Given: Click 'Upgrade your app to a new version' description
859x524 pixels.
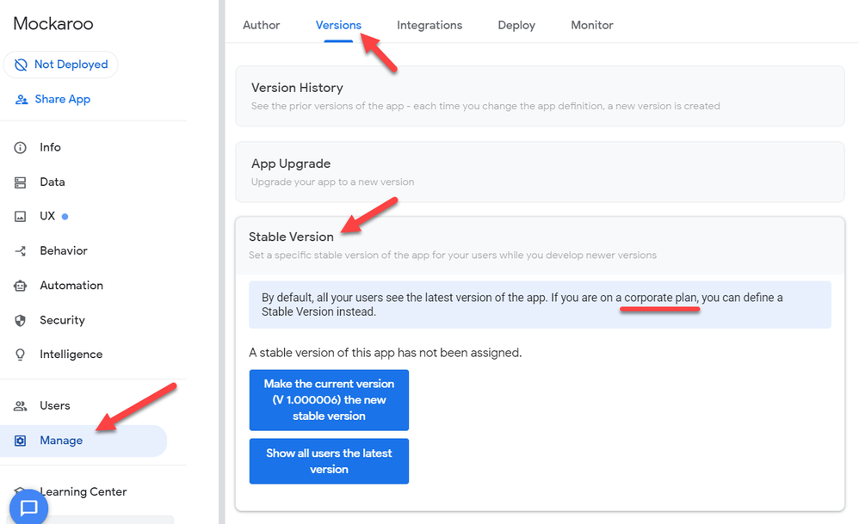Looking at the screenshot, I should 332,182.
